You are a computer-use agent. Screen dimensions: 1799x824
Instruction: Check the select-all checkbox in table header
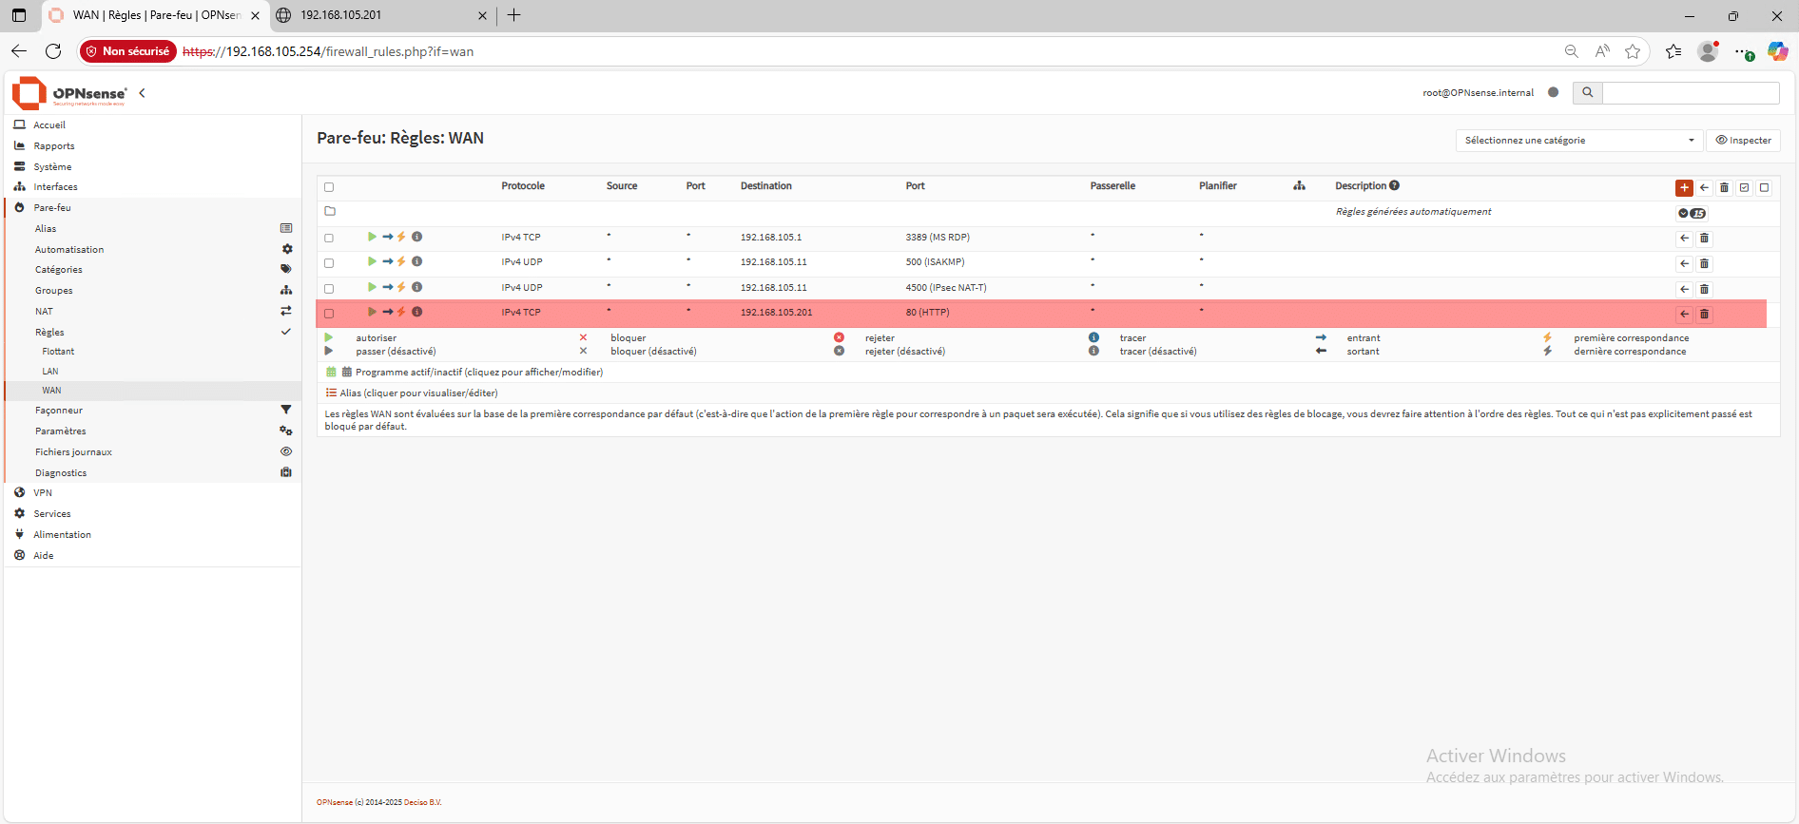click(x=329, y=187)
